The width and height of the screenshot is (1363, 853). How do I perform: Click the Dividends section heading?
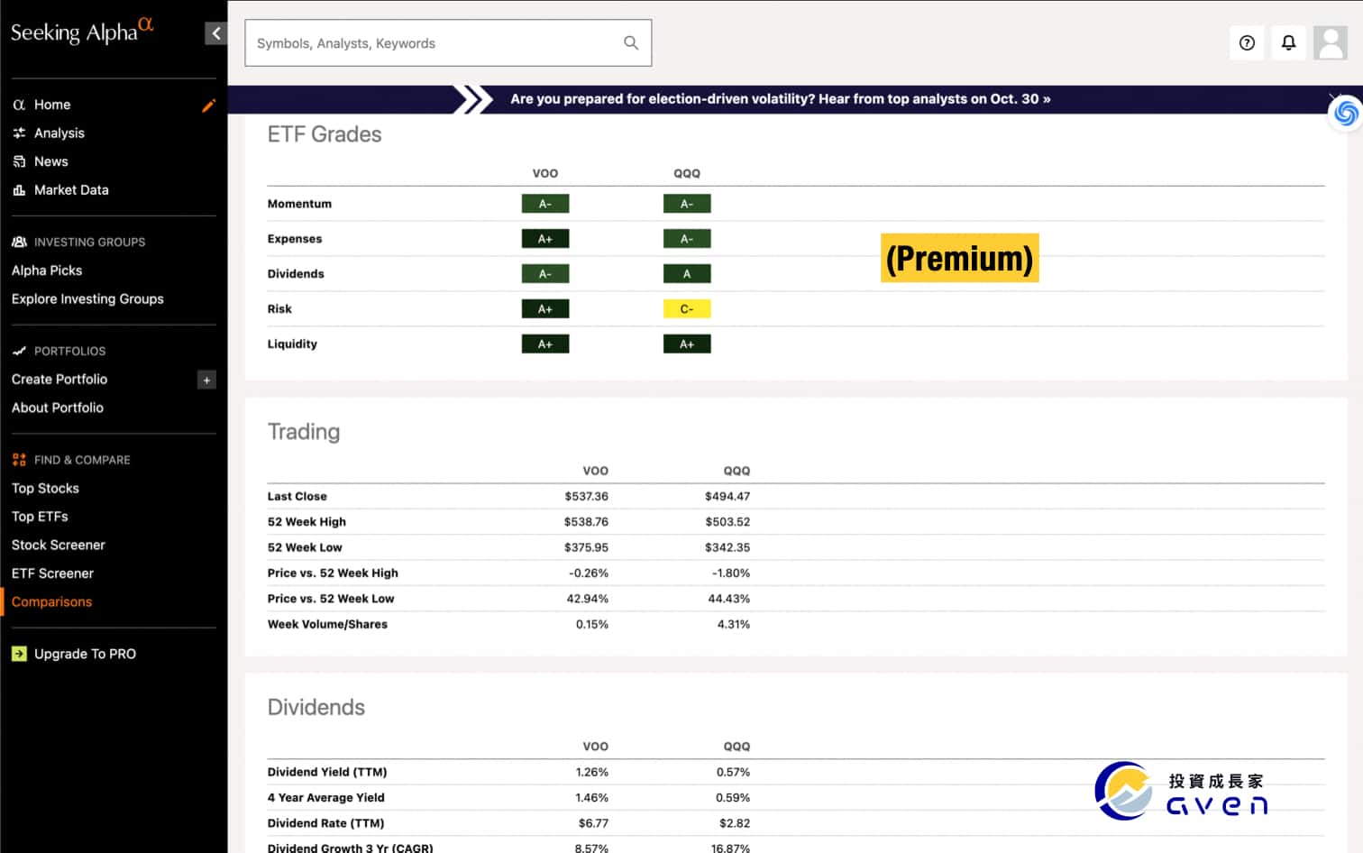[x=316, y=707]
